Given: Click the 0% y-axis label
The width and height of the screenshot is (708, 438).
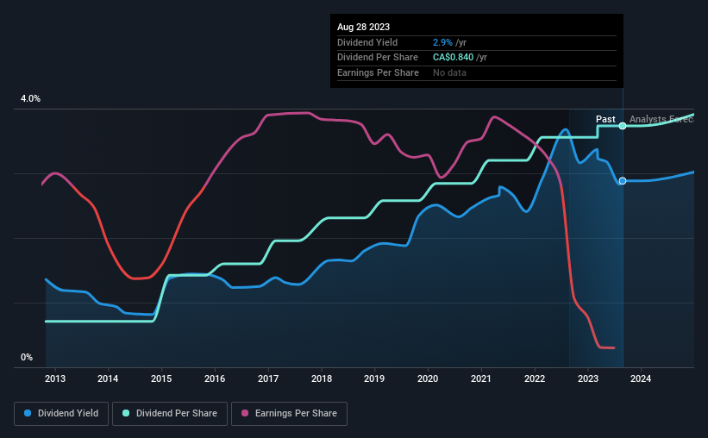Looking at the screenshot, I should pyautogui.click(x=27, y=357).
